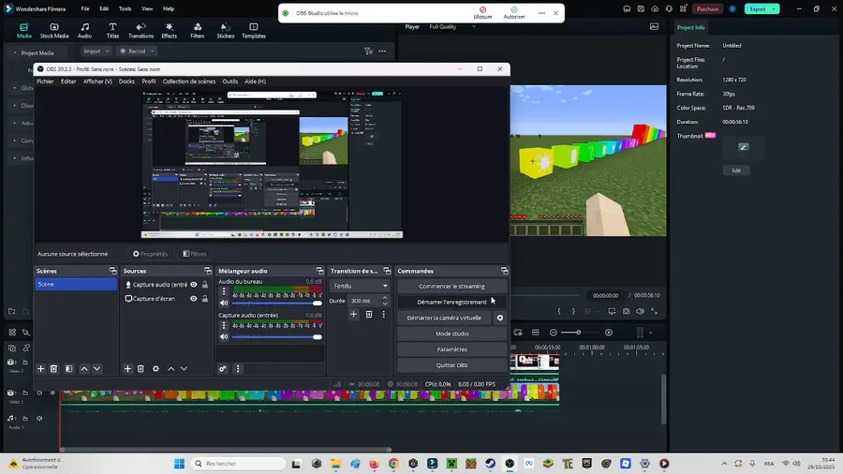Open Full Quality dropdown in player
Image resolution: width=843 pixels, height=474 pixels.
(452, 27)
